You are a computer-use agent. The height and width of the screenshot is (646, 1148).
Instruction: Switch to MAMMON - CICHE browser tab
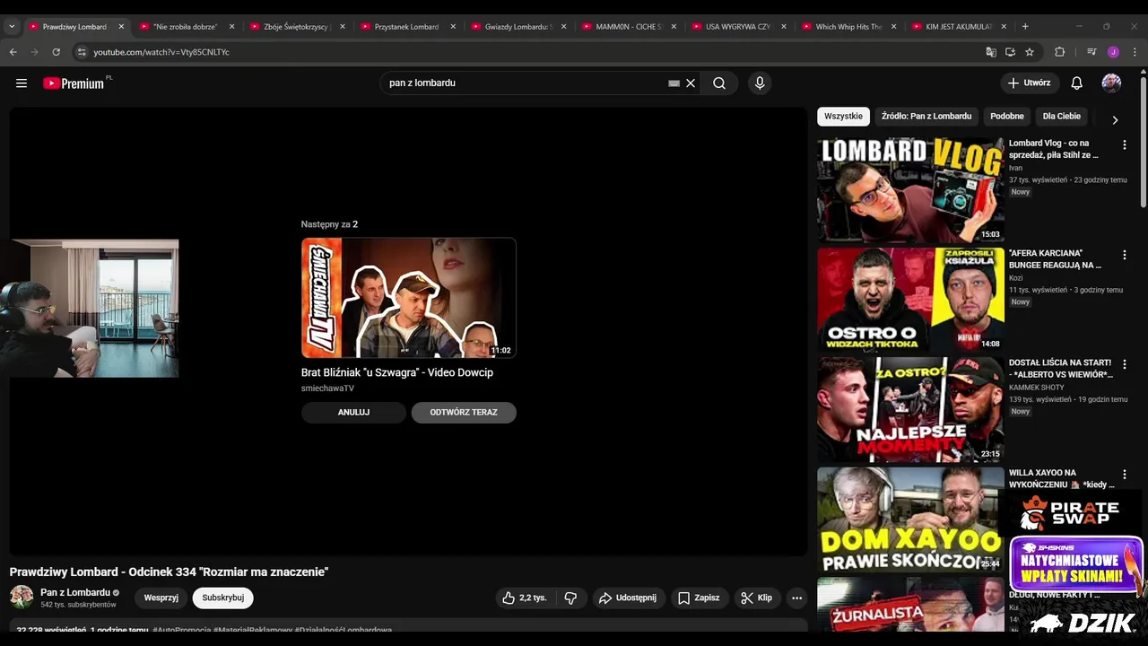631,26
